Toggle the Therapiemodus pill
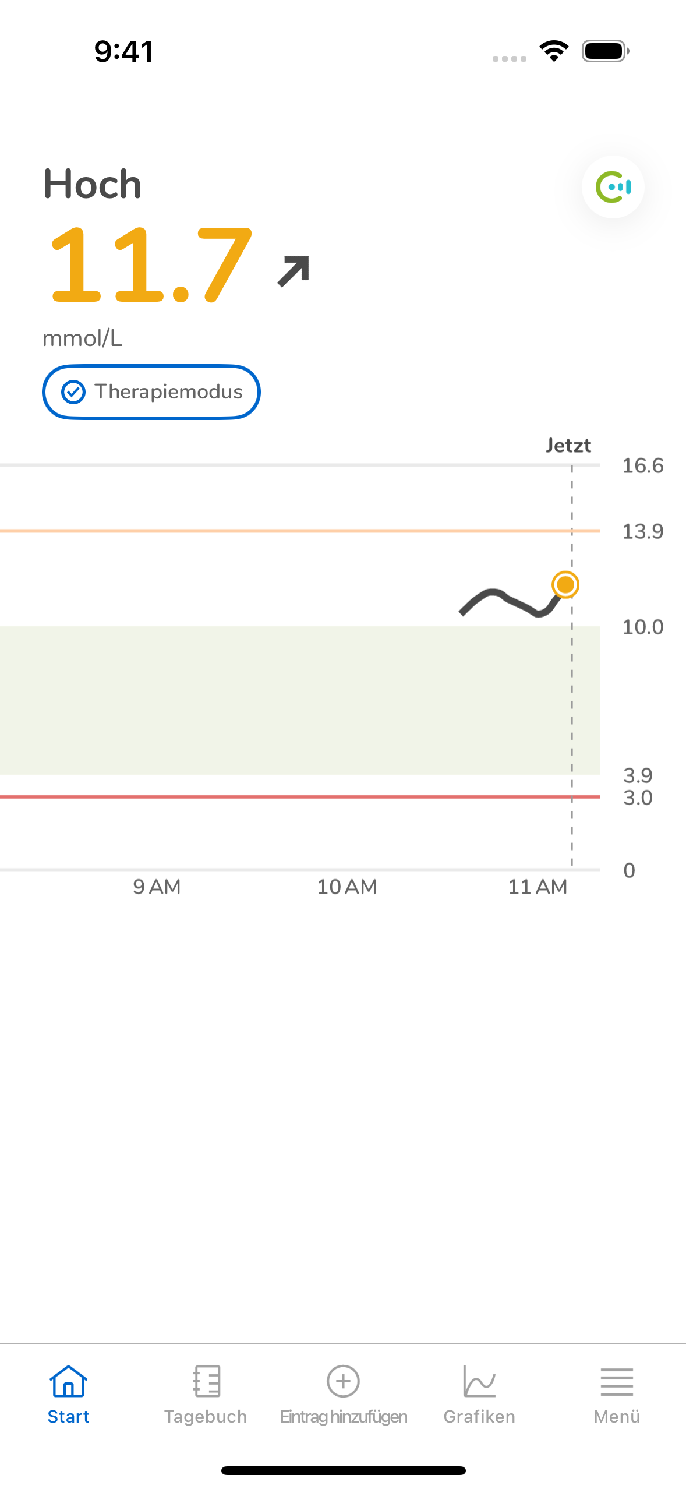This screenshot has width=686, height=1489. click(151, 392)
